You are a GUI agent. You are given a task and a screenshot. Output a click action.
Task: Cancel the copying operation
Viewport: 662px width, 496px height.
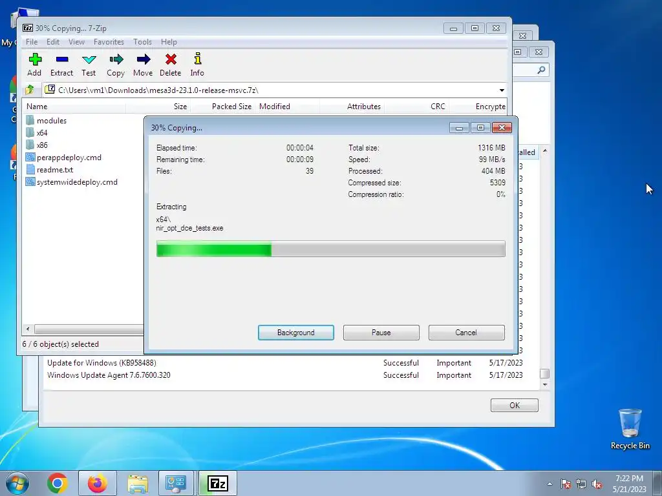click(x=467, y=333)
